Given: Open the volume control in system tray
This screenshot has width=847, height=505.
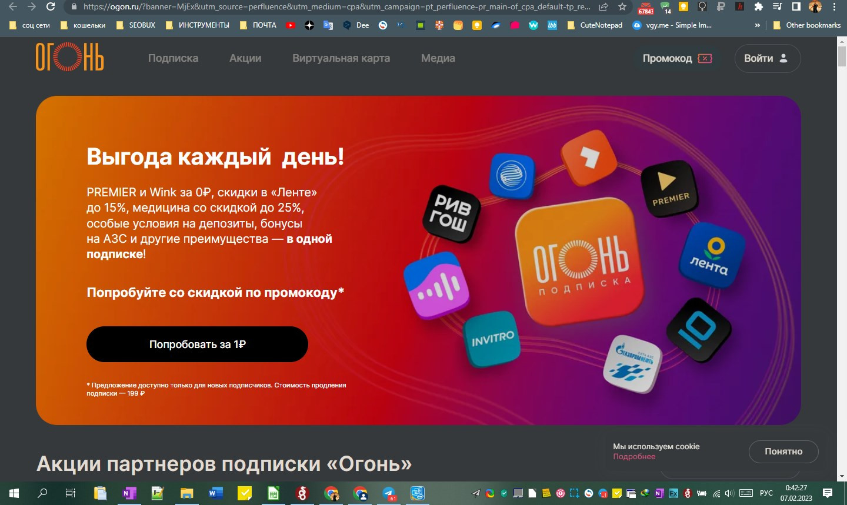Looking at the screenshot, I should coord(729,493).
